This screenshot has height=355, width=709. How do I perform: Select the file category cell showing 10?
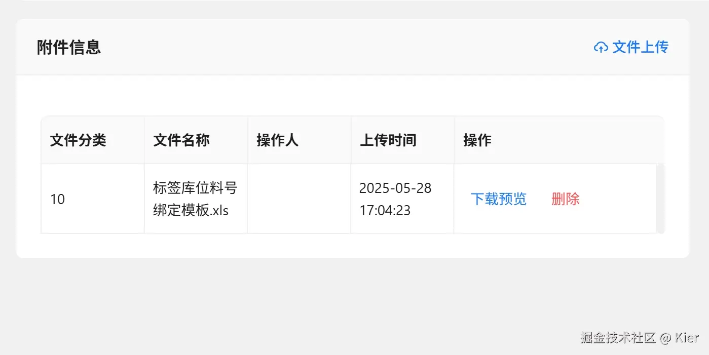(58, 199)
